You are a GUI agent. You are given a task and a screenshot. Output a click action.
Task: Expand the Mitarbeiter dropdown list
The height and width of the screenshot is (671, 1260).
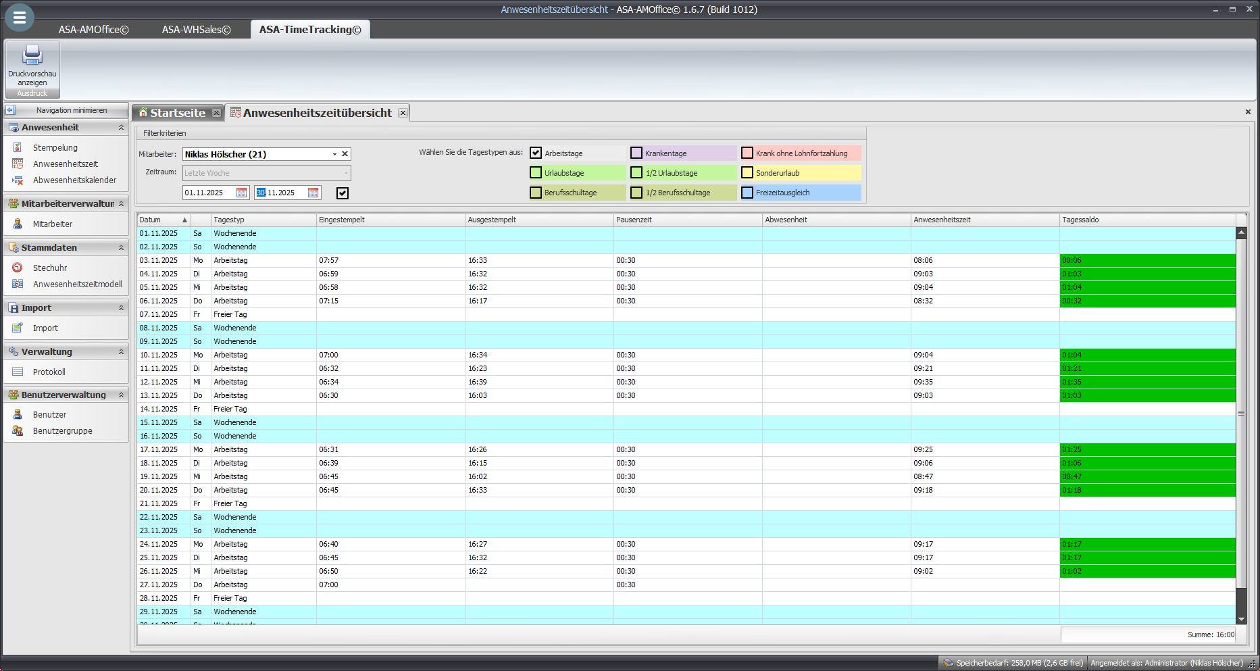pos(334,154)
